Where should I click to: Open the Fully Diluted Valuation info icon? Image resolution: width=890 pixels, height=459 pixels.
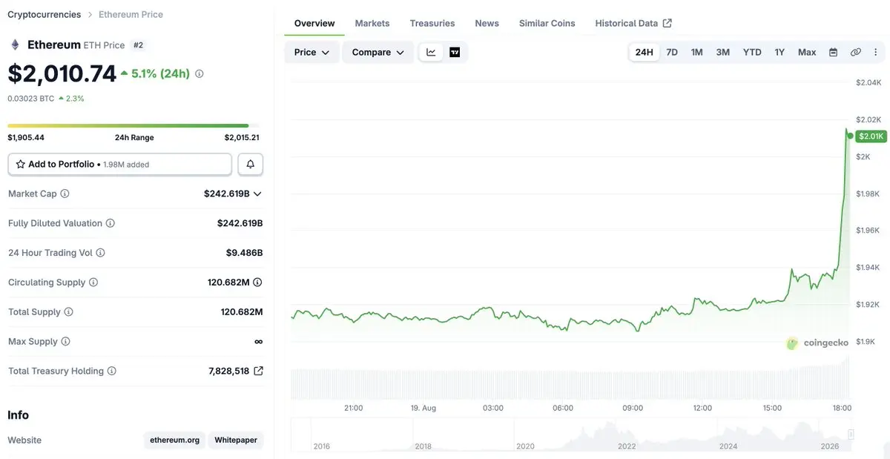111,223
